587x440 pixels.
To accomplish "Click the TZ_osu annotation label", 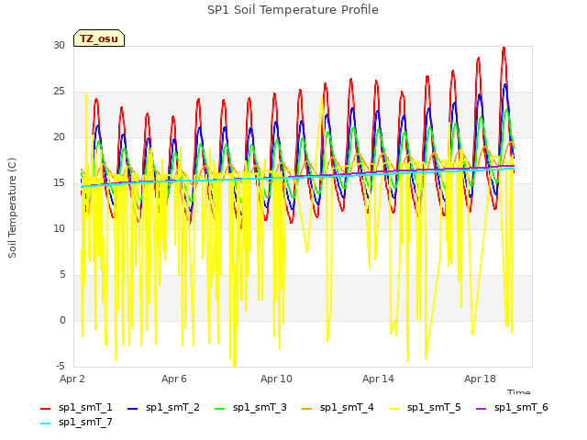I will point(99,38).
